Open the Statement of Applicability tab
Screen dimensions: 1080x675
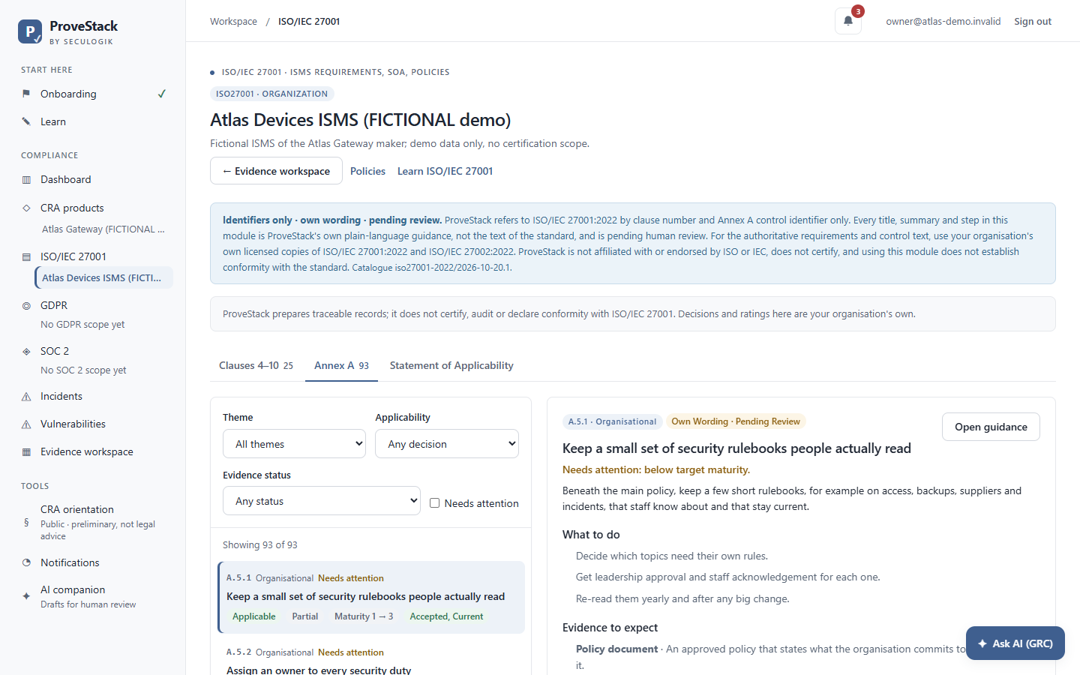[x=451, y=365]
